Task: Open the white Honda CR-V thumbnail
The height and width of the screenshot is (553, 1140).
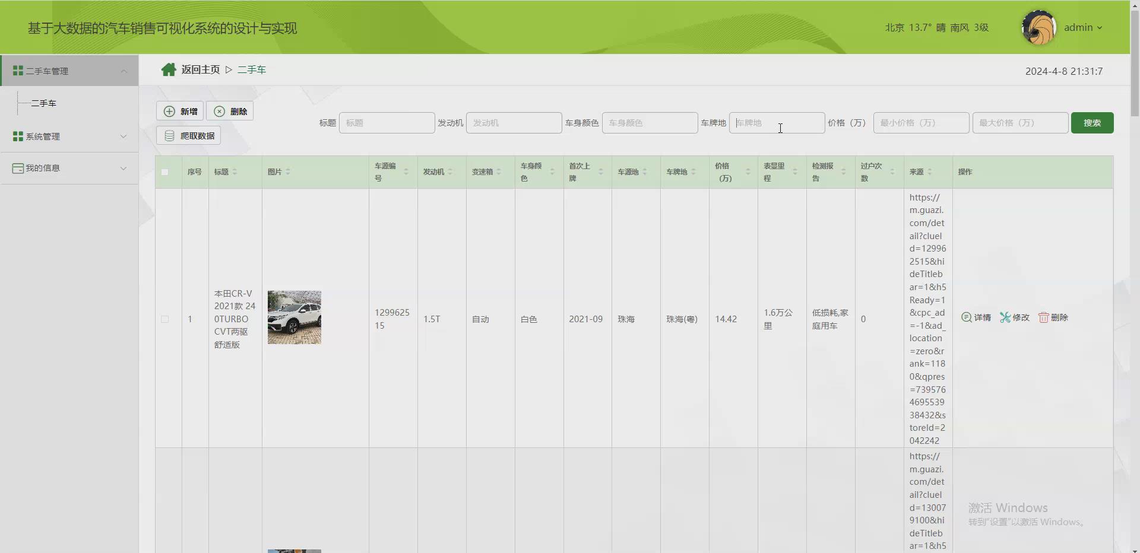Action: click(294, 317)
